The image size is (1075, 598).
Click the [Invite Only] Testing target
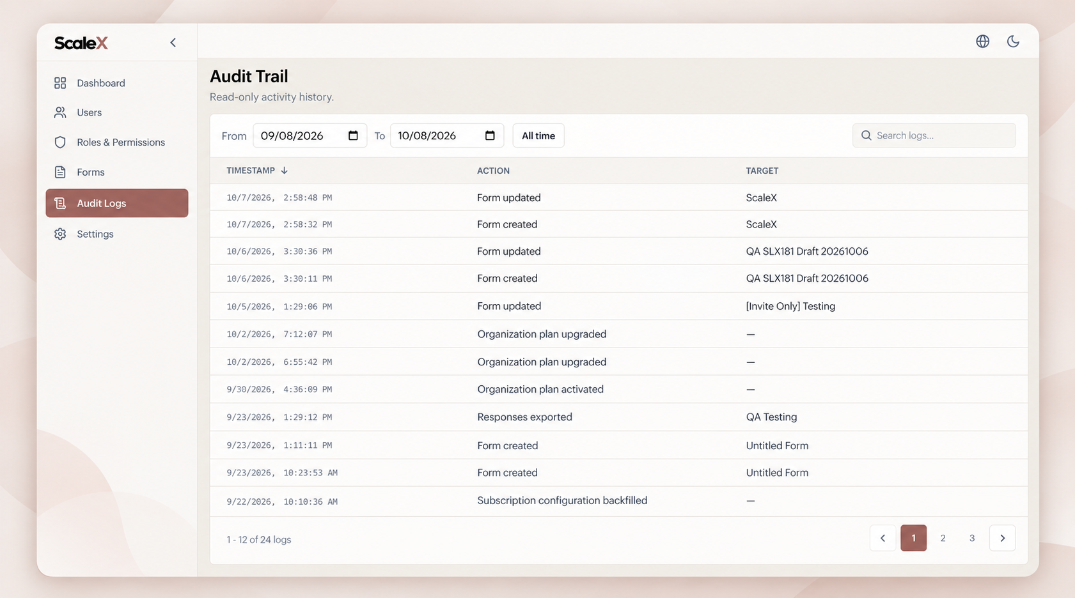pos(790,306)
